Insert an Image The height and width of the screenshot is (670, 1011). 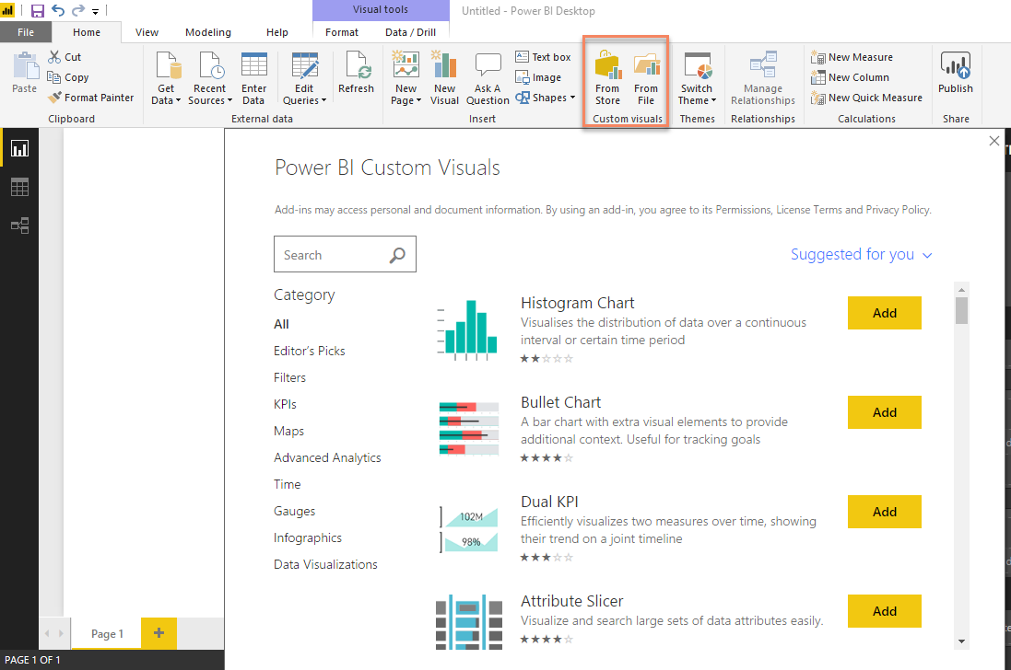pyautogui.click(x=539, y=76)
